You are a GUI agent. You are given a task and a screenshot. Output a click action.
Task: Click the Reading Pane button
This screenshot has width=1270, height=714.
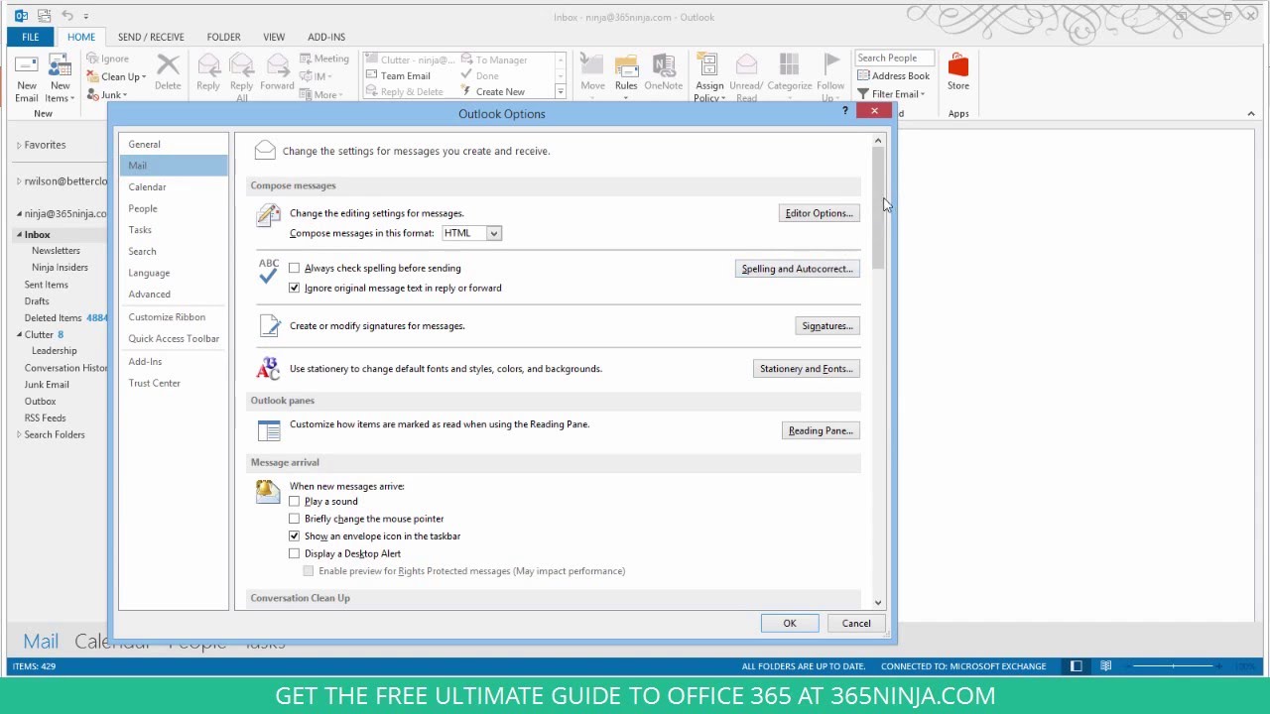tap(821, 431)
